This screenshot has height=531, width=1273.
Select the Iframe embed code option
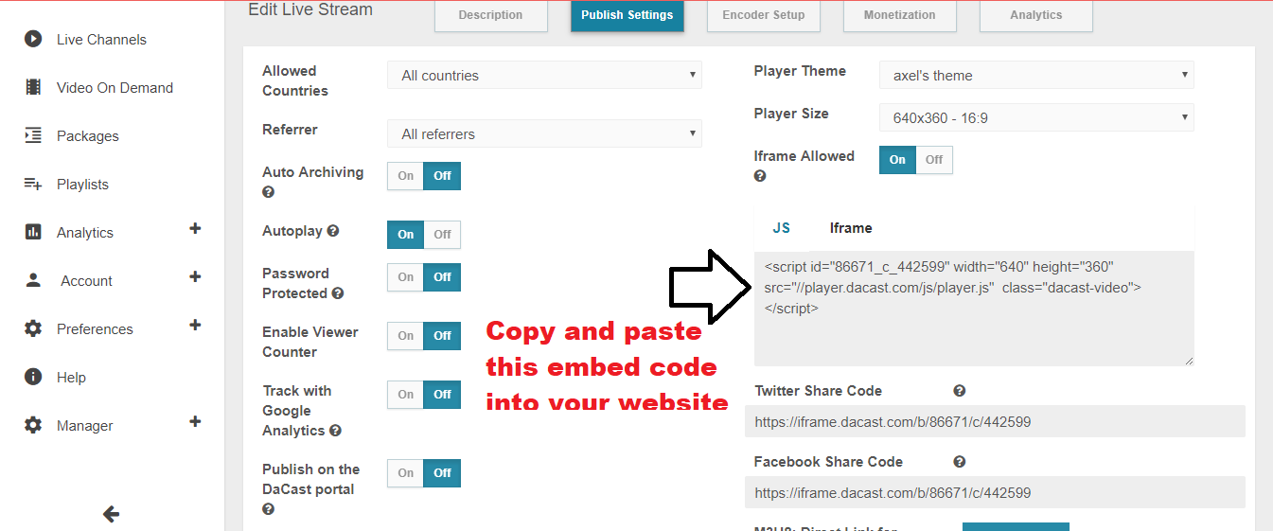(851, 228)
